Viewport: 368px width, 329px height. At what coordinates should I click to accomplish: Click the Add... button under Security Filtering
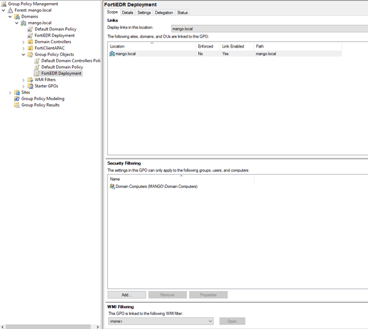127,295
